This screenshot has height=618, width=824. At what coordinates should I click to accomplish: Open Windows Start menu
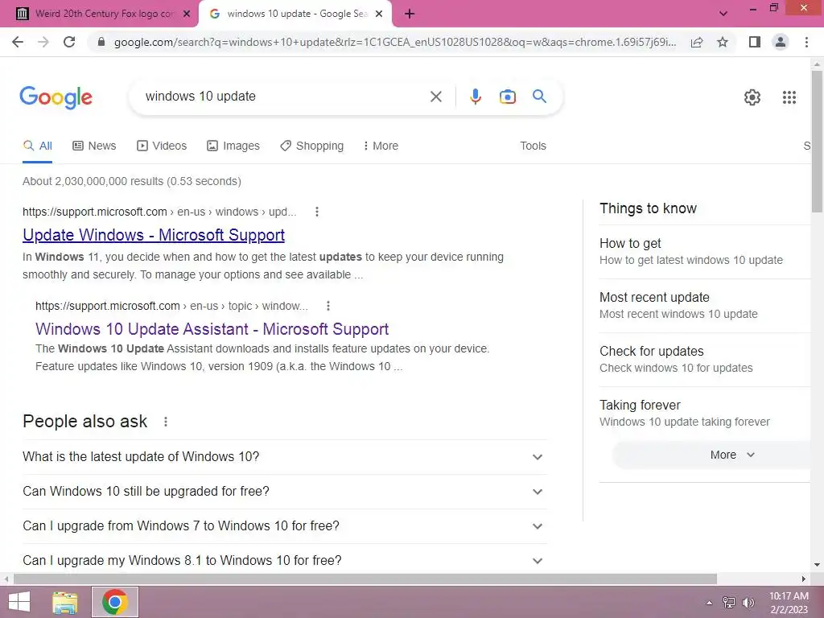coord(19,602)
